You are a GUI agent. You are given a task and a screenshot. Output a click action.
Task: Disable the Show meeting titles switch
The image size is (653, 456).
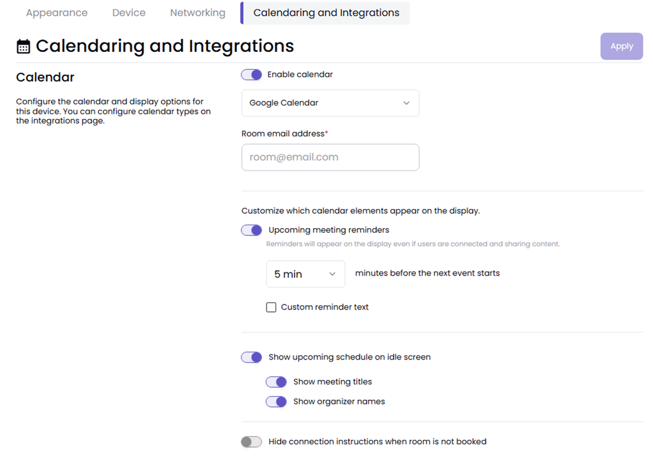(276, 382)
